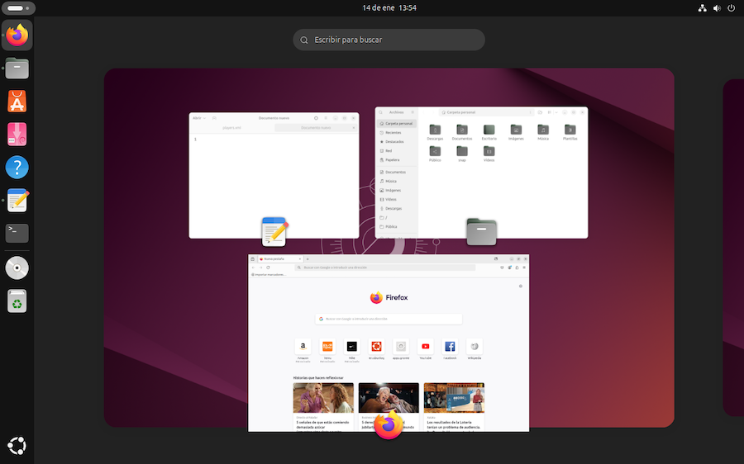The height and width of the screenshot is (464, 744).
Task: Open the Trash from the dock
Action: 17,301
